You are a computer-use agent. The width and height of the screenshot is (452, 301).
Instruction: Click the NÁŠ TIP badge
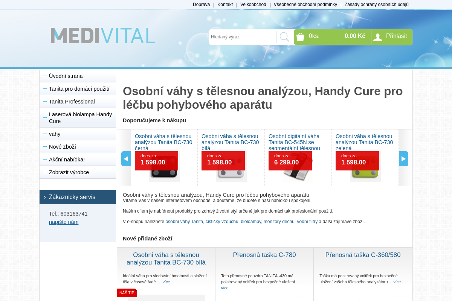tap(127, 293)
